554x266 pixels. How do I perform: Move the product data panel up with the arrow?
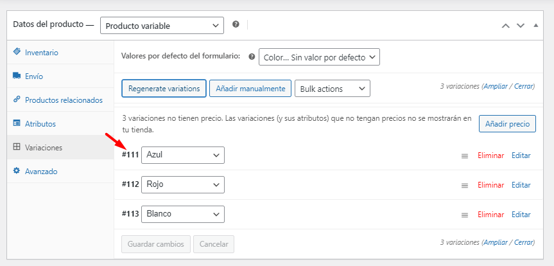click(x=506, y=26)
